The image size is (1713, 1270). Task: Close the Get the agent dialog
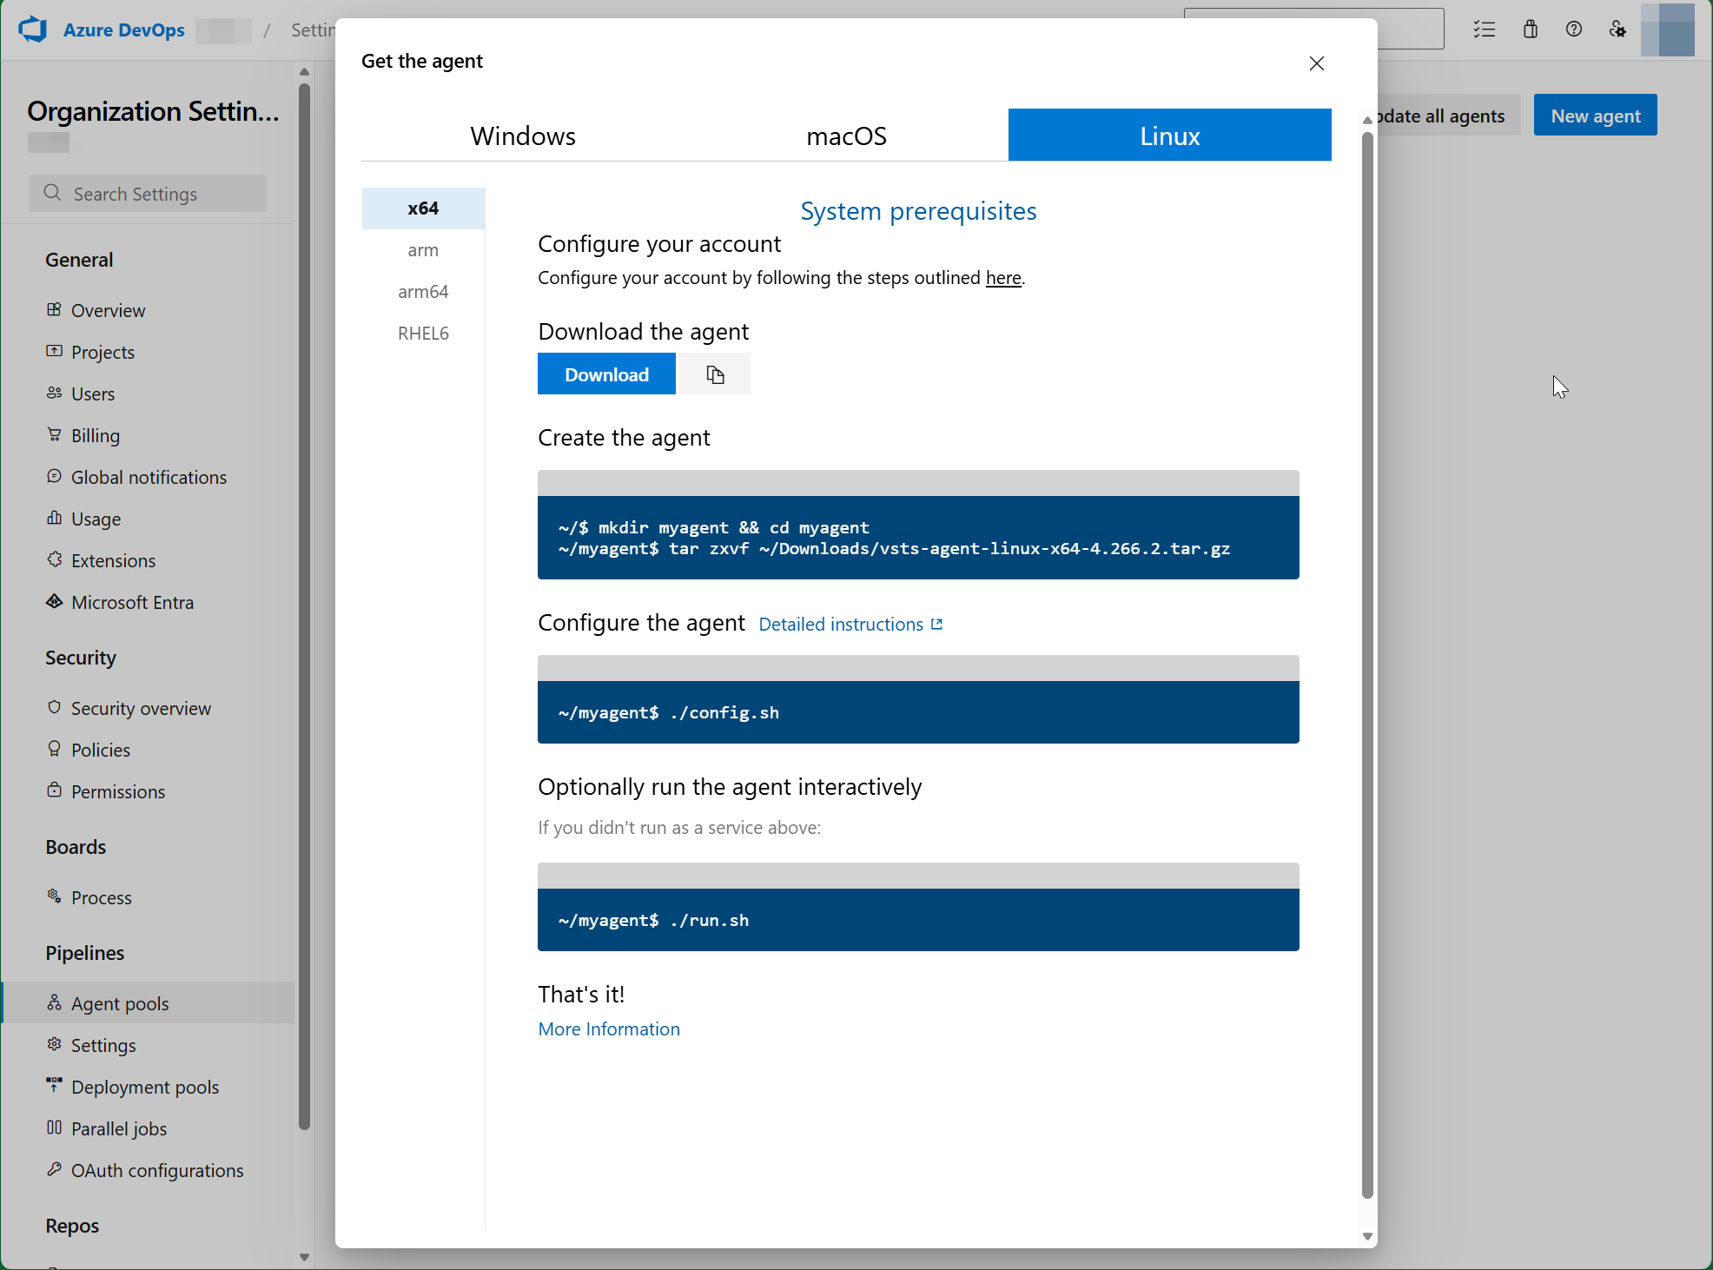(x=1316, y=63)
